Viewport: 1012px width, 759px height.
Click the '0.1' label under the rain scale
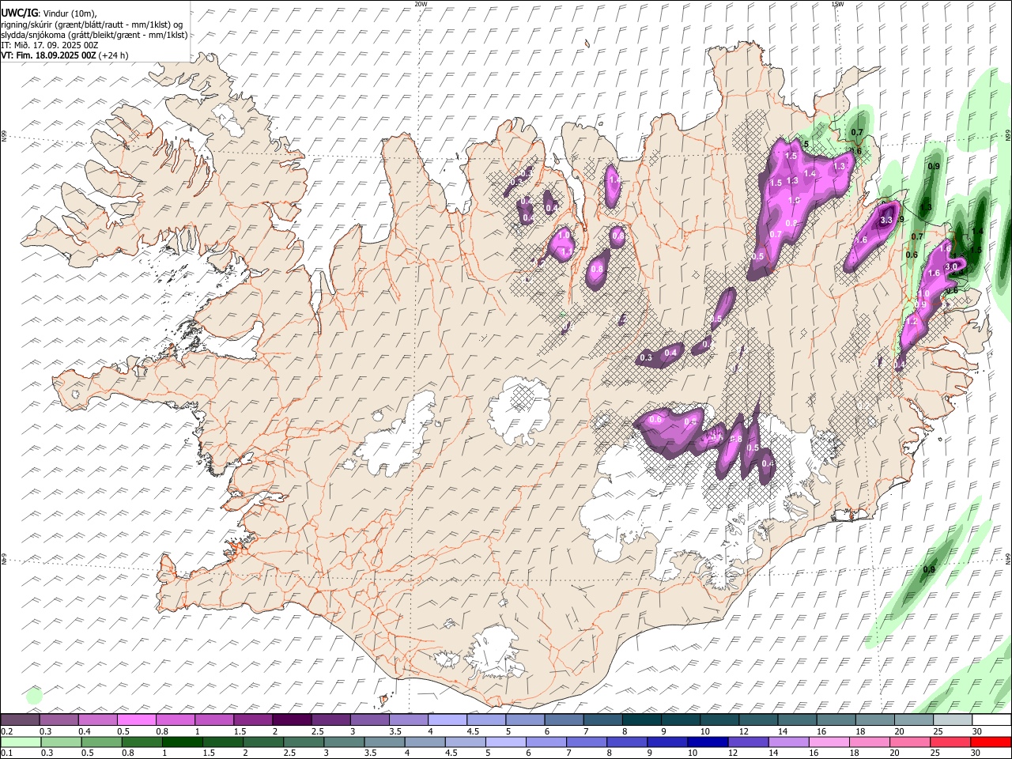[x=6, y=753]
